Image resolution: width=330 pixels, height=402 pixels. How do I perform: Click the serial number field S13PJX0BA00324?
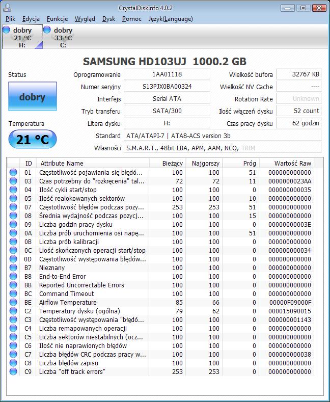tap(167, 87)
